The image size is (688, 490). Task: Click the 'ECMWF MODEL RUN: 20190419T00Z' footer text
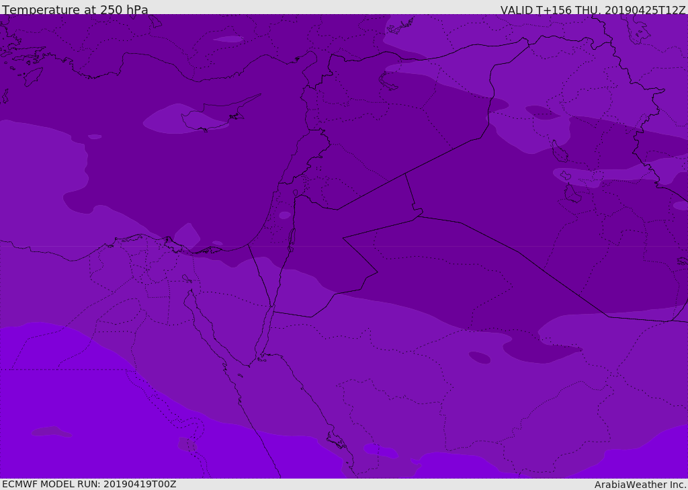89,484
